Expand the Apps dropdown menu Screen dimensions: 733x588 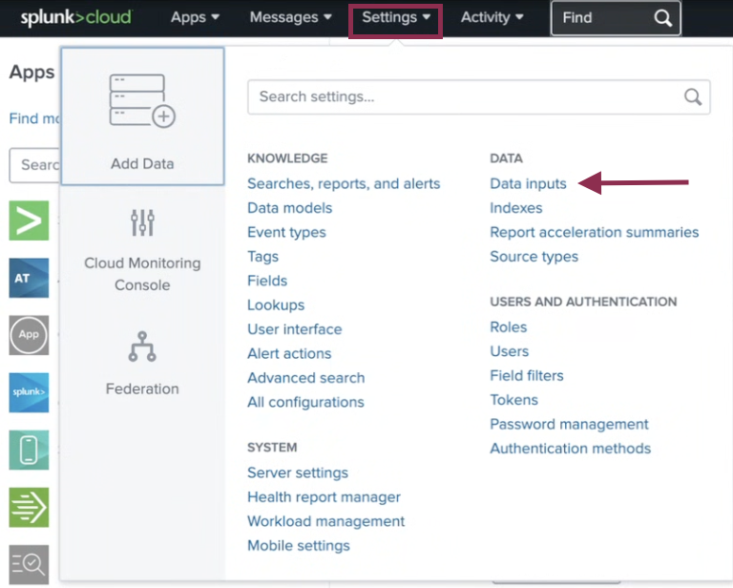tap(195, 17)
